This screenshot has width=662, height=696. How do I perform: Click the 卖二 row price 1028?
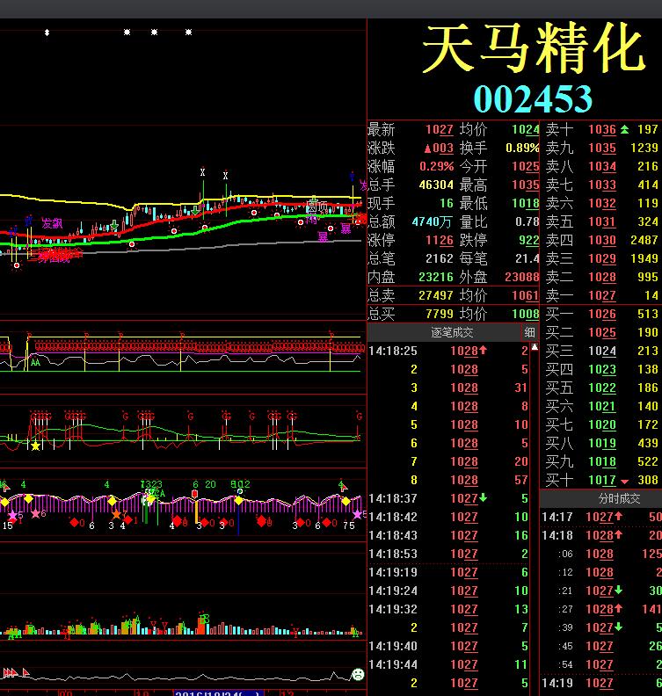click(602, 277)
